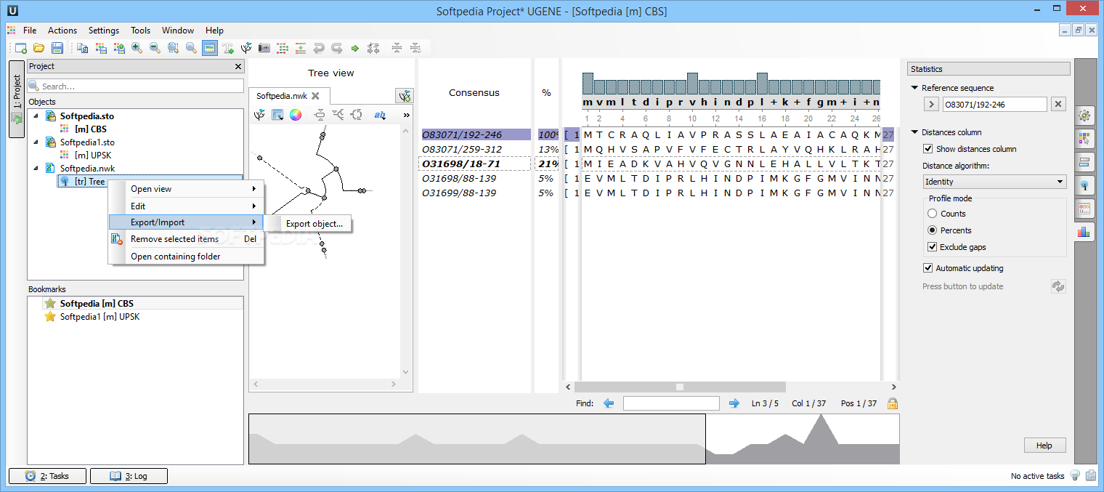Click the 'ab' show labels icon
Image resolution: width=1104 pixels, height=492 pixels.
click(380, 115)
